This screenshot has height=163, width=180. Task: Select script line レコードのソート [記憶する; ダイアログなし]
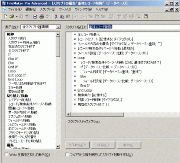pos(105,39)
